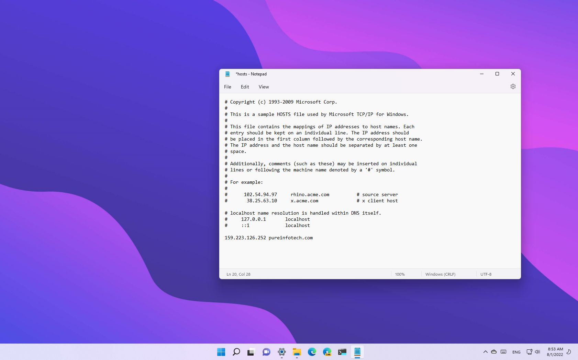This screenshot has height=360, width=578.
Task: Open File Explorer from the taskbar
Action: [297, 352]
